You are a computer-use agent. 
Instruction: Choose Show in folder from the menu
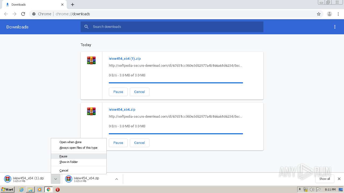click(x=79, y=162)
